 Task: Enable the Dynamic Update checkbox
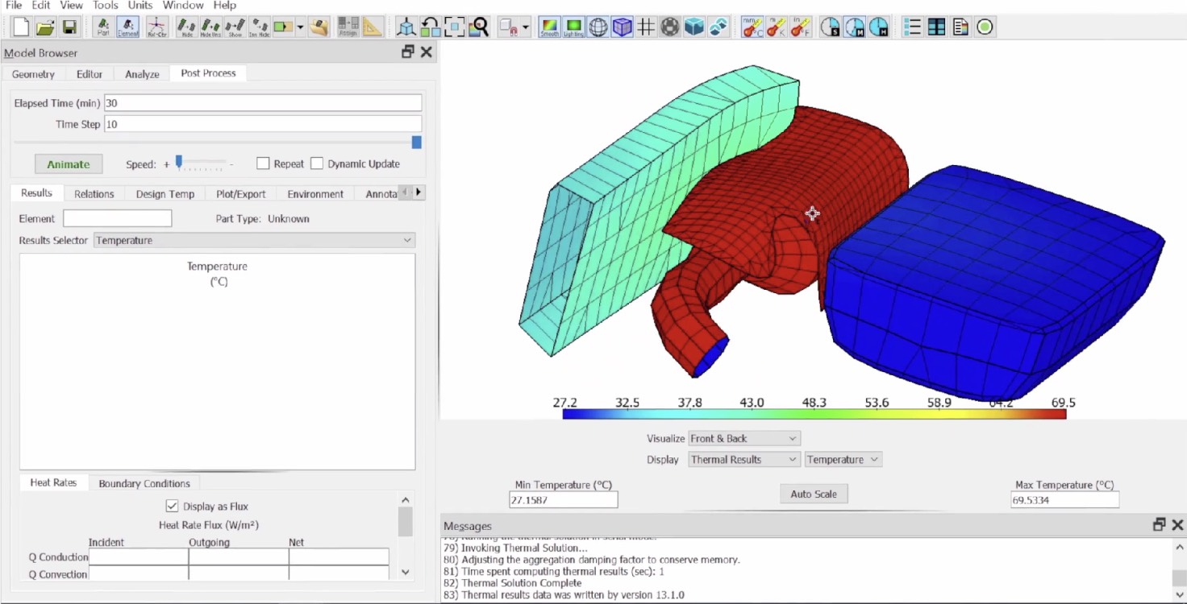coord(317,163)
